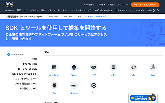
Task: Click the Python text link
Action: 74,75
